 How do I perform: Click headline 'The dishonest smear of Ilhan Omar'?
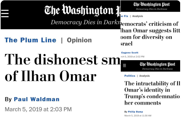tap(63, 68)
